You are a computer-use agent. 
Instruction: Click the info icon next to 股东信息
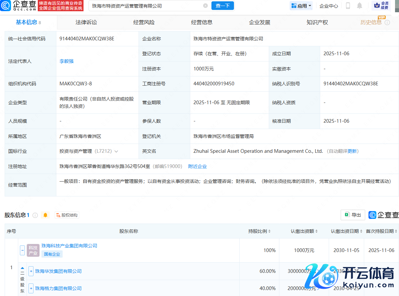tap(35, 215)
